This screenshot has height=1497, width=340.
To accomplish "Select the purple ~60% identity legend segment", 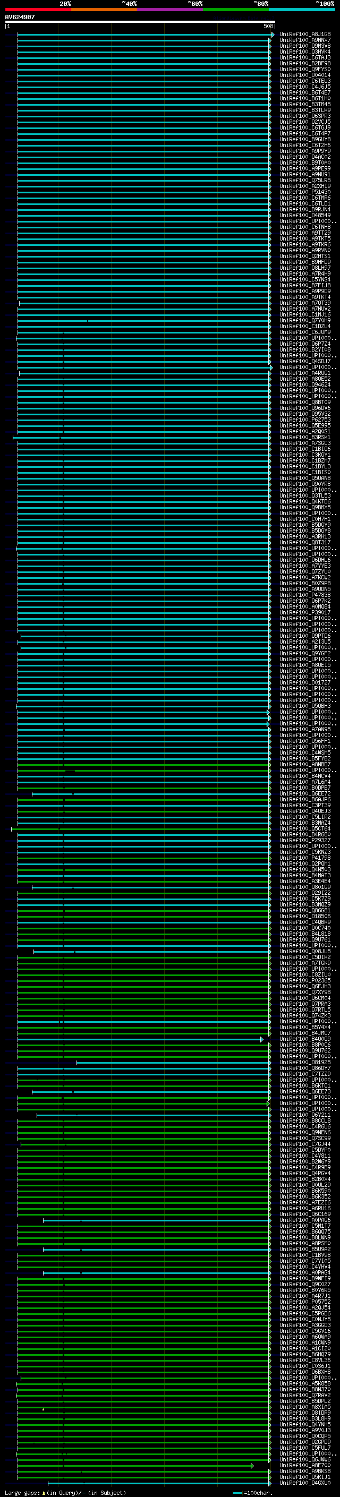I will 169,10.
